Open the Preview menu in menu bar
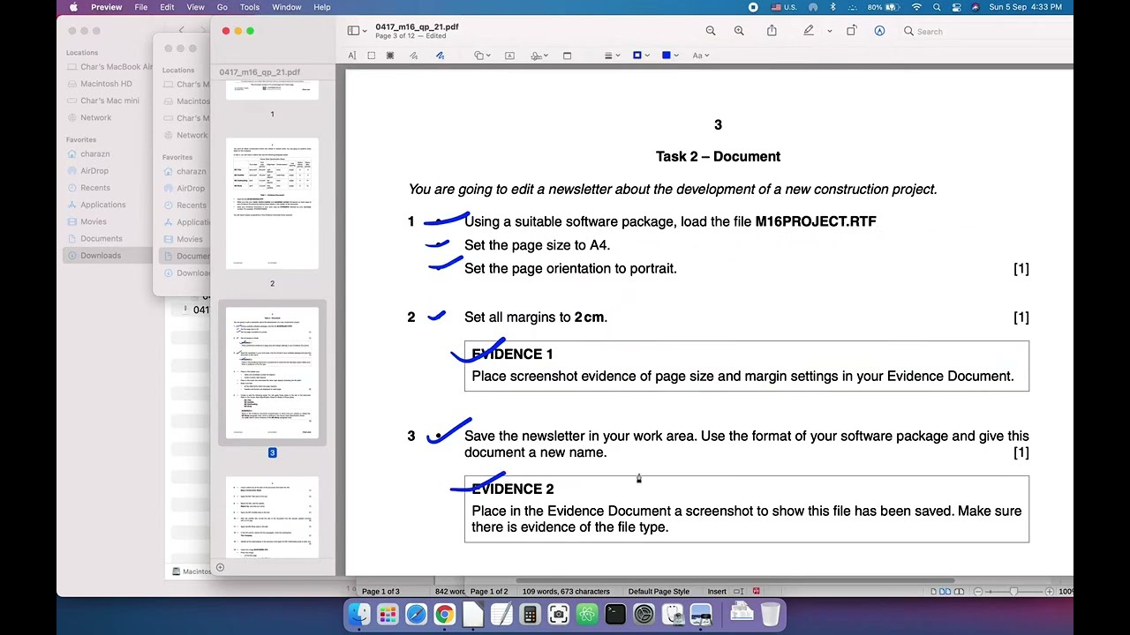The image size is (1130, 635). point(106,7)
